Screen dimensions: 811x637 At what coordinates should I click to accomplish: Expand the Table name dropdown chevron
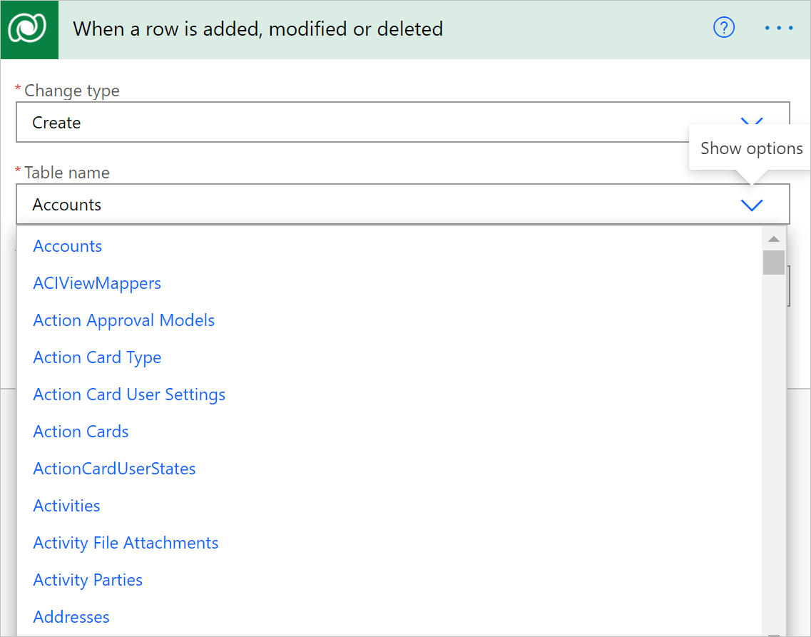pyautogui.click(x=752, y=205)
